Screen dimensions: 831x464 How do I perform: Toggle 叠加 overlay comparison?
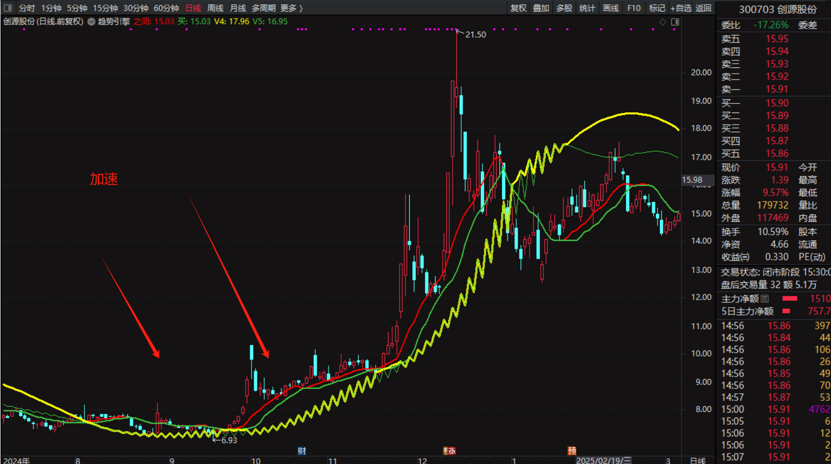coord(541,8)
